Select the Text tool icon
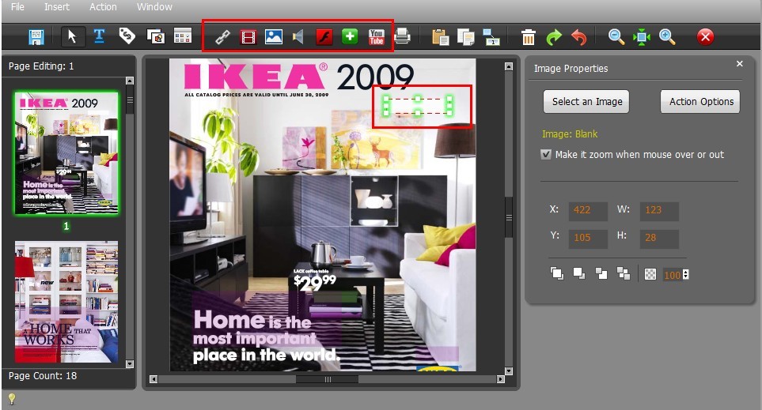The height and width of the screenshot is (410, 762). point(99,36)
